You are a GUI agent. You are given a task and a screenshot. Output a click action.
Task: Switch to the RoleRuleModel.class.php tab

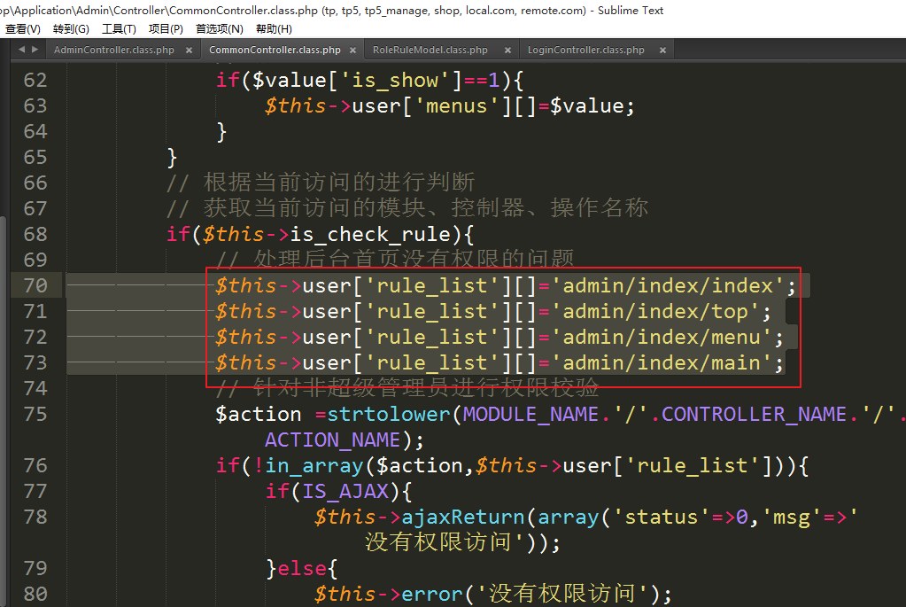(x=430, y=51)
